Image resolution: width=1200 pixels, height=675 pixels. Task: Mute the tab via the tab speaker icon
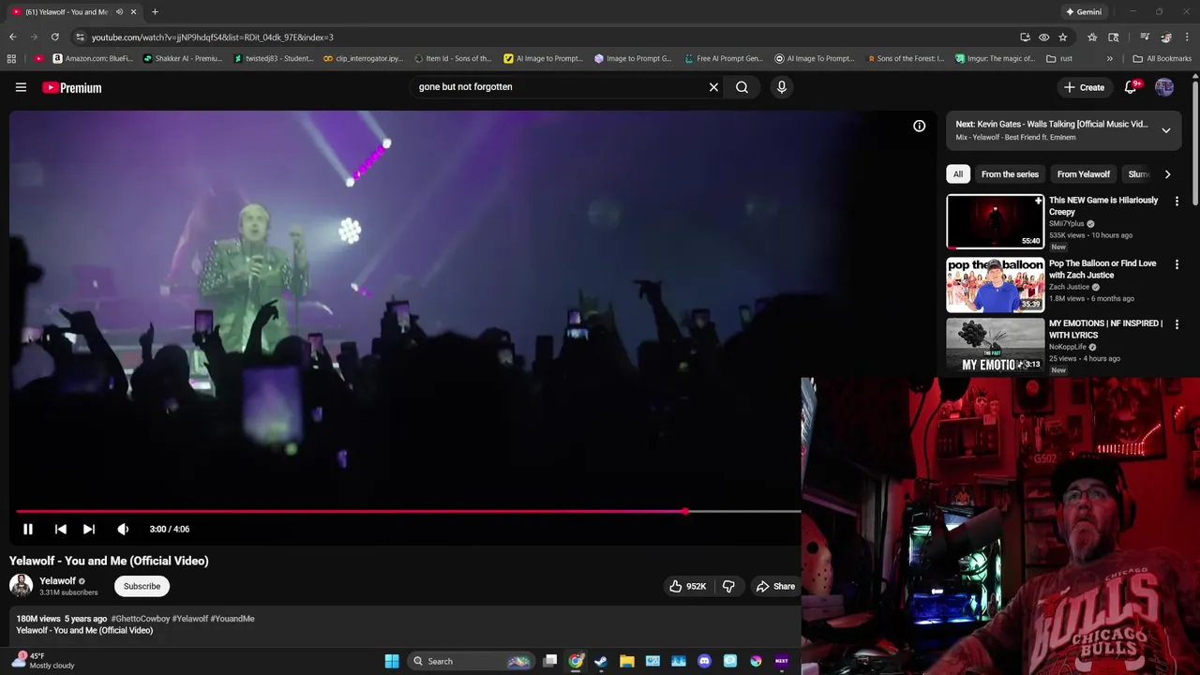(x=119, y=11)
